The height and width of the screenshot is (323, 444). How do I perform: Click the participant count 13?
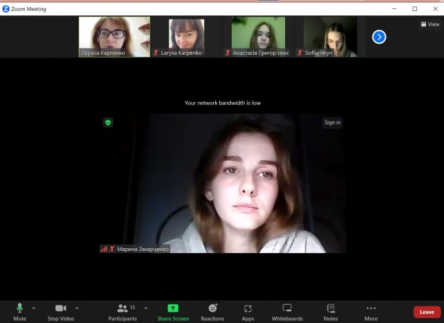point(133,308)
